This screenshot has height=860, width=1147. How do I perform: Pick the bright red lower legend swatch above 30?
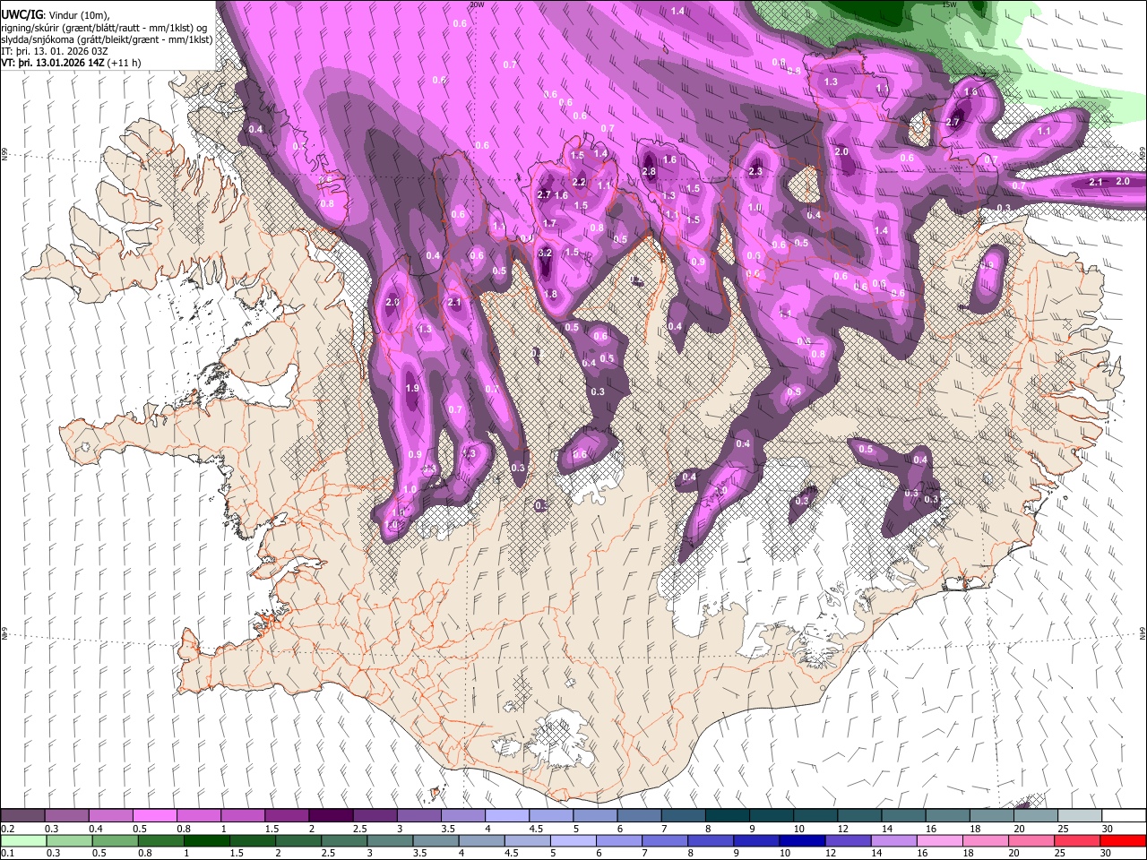point(1124,840)
